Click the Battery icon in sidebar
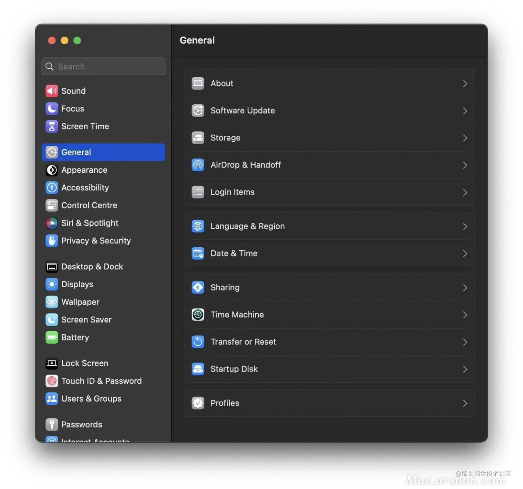The width and height of the screenshot is (523, 489). (x=52, y=337)
